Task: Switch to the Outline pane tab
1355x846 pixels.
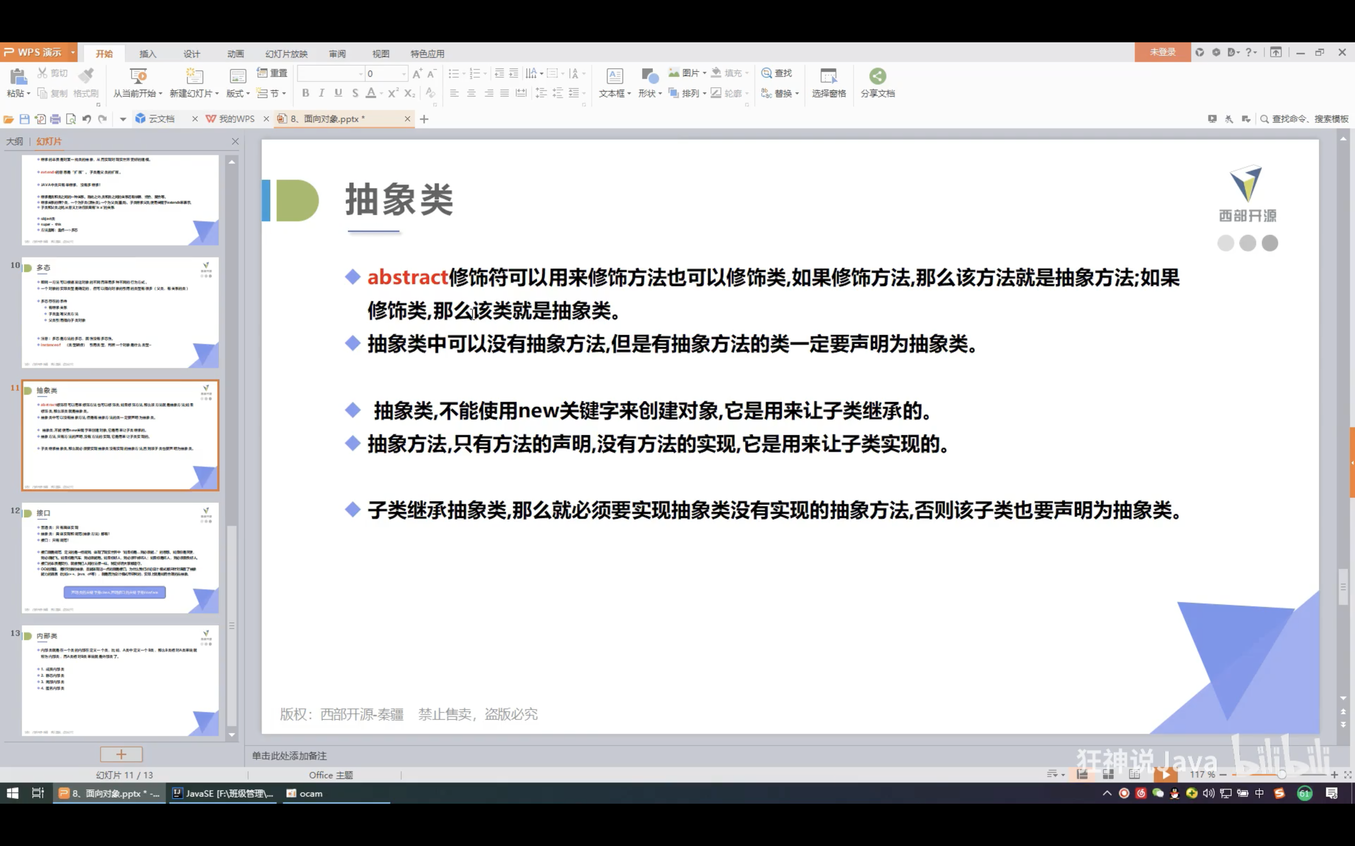Action: [x=15, y=141]
